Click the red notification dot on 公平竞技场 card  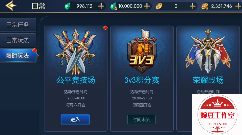[105, 28]
